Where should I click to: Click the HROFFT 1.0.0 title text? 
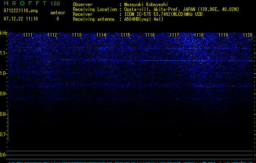32,3
